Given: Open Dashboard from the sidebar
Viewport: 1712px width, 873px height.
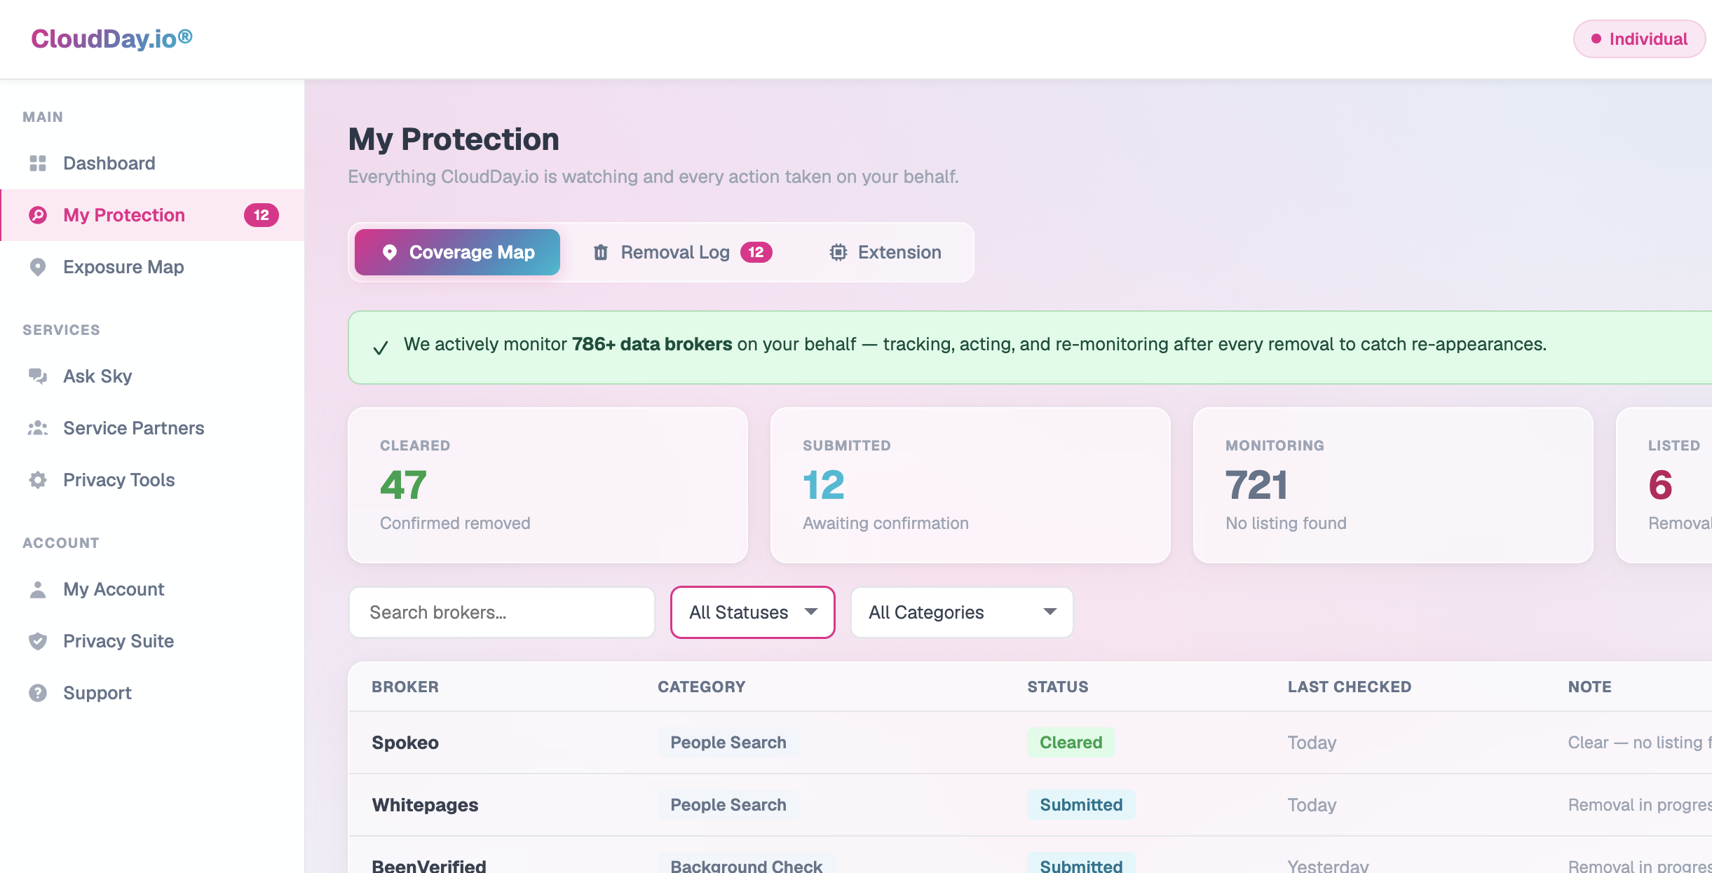Looking at the screenshot, I should [152, 163].
